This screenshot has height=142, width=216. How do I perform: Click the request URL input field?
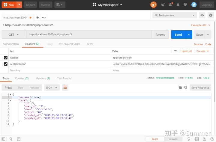(x=89, y=34)
